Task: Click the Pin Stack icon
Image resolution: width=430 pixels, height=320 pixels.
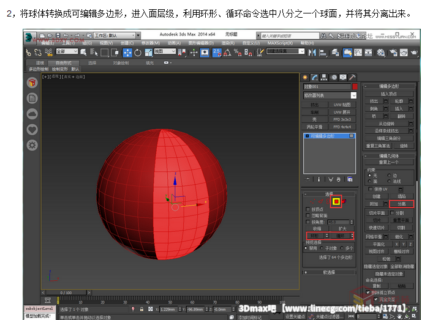Action: [308, 179]
